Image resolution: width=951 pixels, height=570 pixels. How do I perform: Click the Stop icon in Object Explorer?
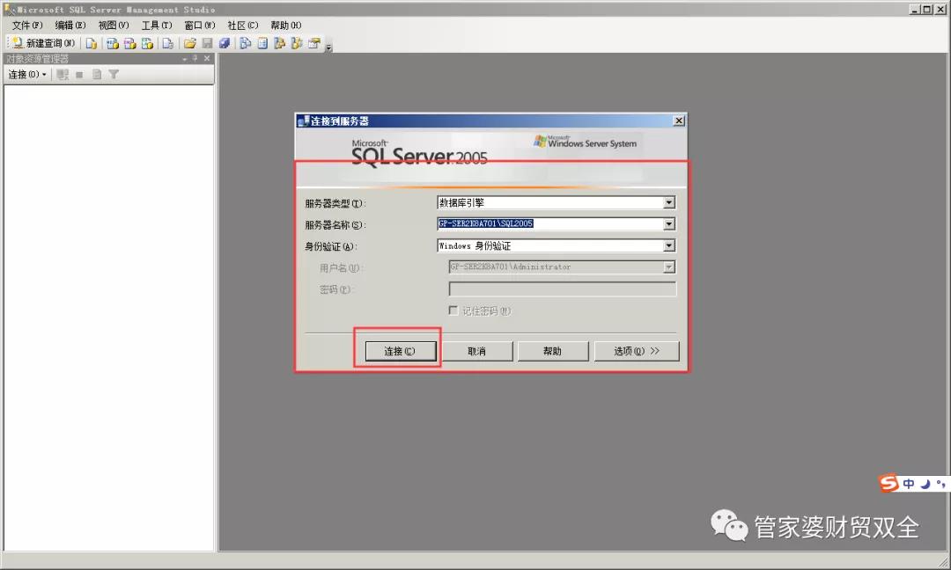79,75
